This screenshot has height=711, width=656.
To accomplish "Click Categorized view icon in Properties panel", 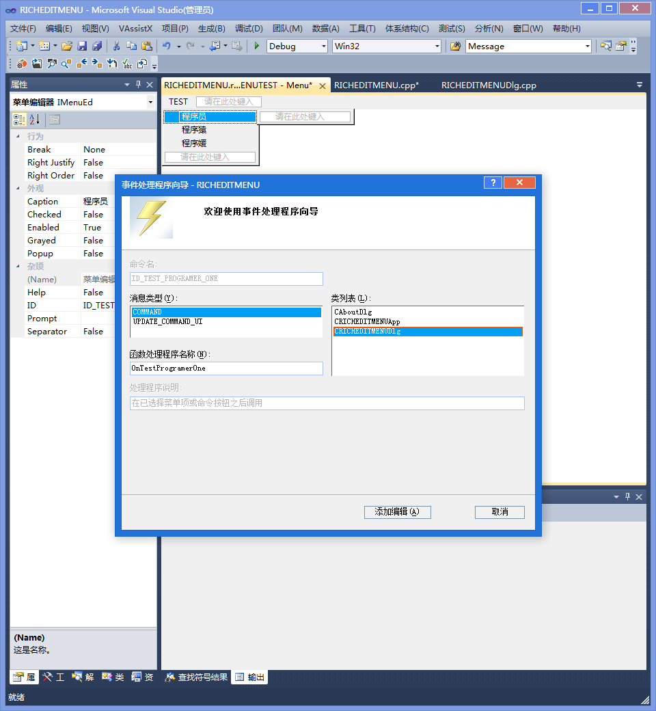I will [x=19, y=120].
